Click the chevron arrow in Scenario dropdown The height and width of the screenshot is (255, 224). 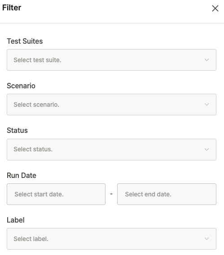206,105
